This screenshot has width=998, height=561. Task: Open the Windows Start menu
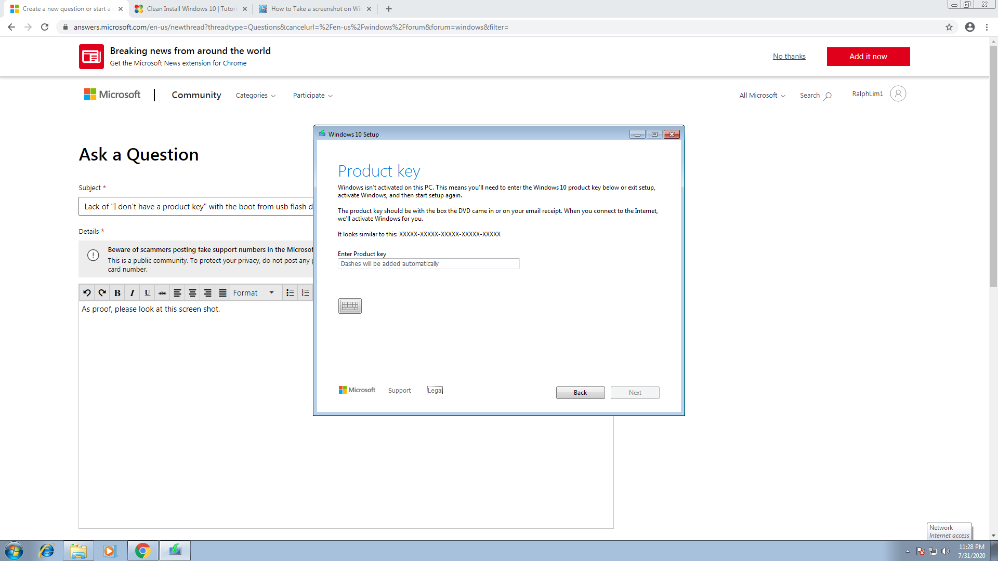pos(14,551)
